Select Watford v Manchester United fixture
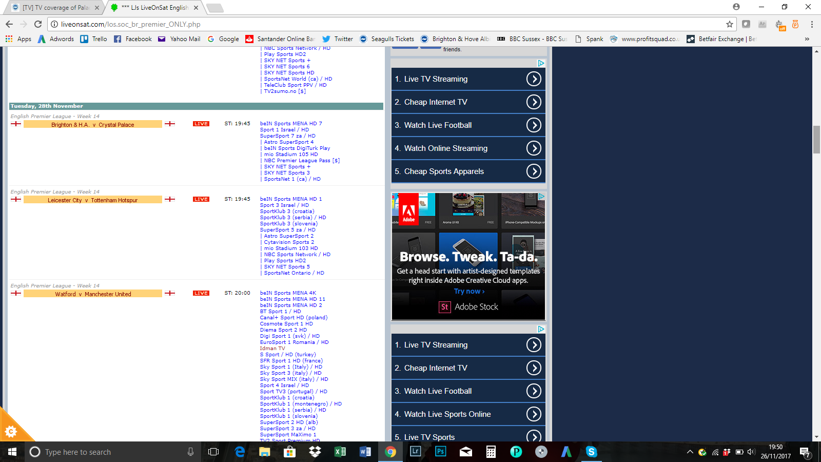 pos(93,294)
